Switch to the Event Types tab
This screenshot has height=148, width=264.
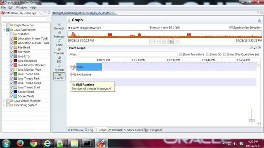tap(28, 13)
